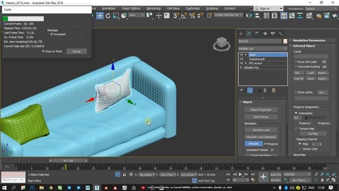Open the Animation menu
The width and height of the screenshot is (339, 191).
[x=109, y=8]
